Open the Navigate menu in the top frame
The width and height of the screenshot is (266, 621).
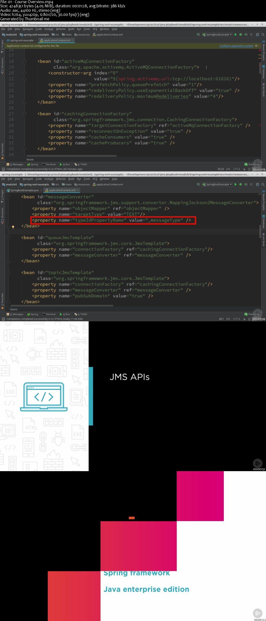(28, 29)
